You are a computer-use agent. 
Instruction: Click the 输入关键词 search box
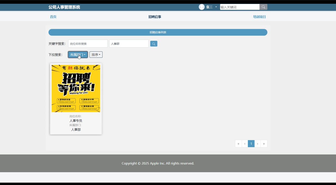coord(239,7)
